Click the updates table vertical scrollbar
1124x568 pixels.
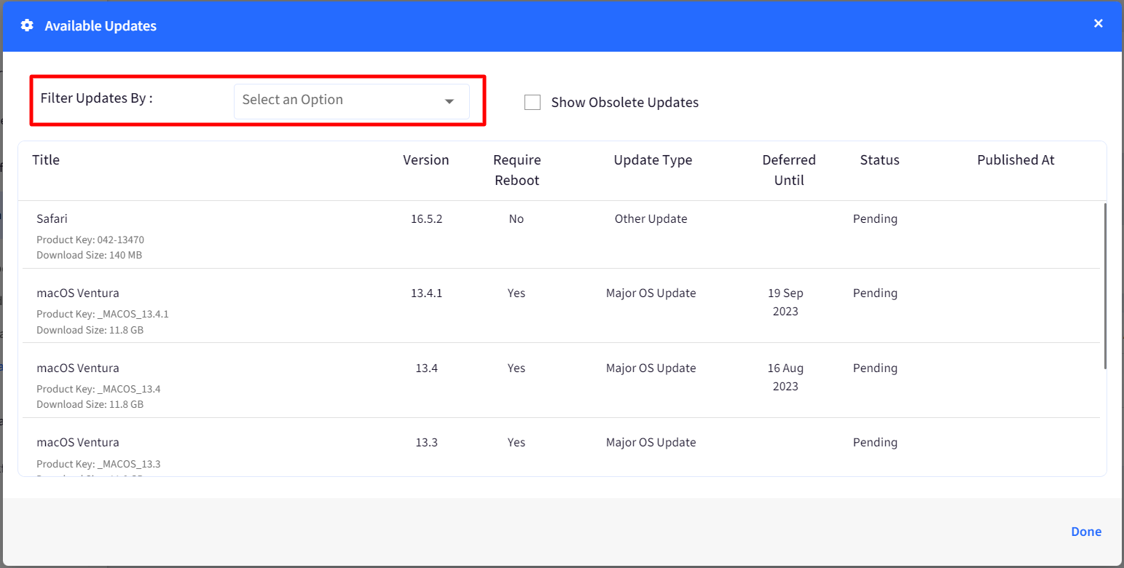(1105, 285)
